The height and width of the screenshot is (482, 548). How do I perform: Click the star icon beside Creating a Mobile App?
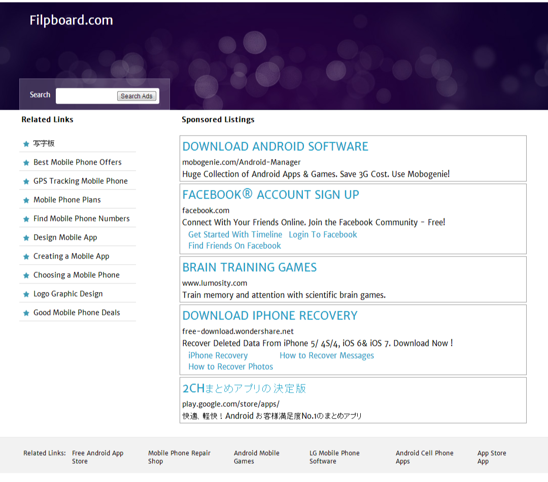[x=26, y=256]
